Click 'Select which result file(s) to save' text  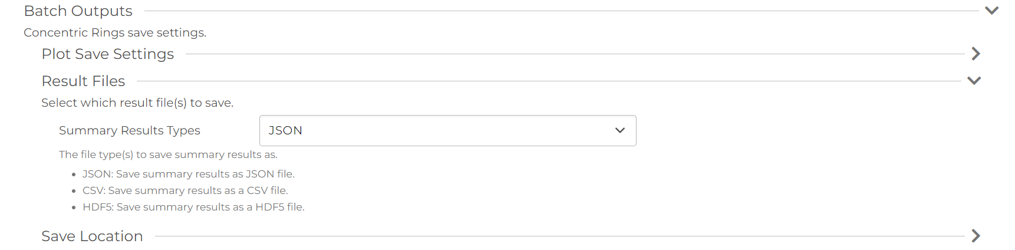click(137, 103)
